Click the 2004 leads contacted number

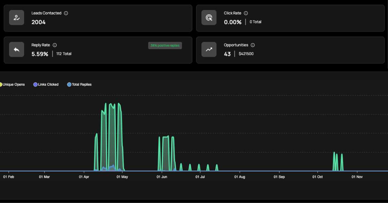click(38, 22)
